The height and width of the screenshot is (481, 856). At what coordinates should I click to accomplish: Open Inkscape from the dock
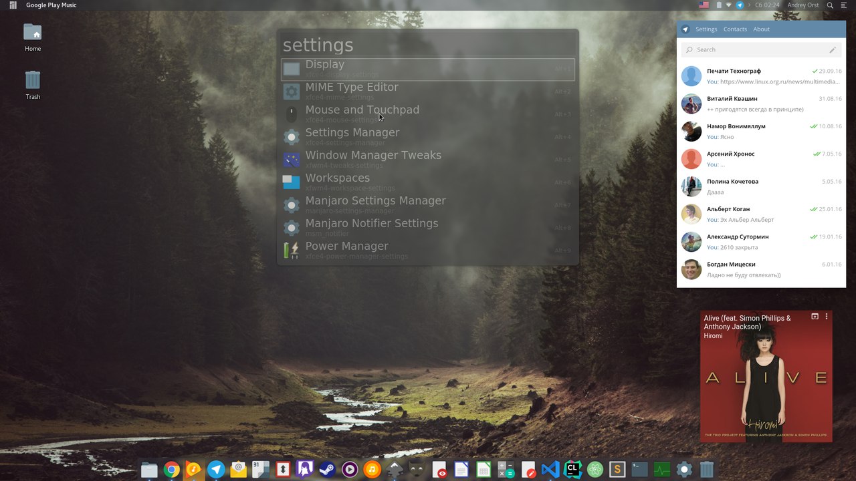[x=395, y=469]
